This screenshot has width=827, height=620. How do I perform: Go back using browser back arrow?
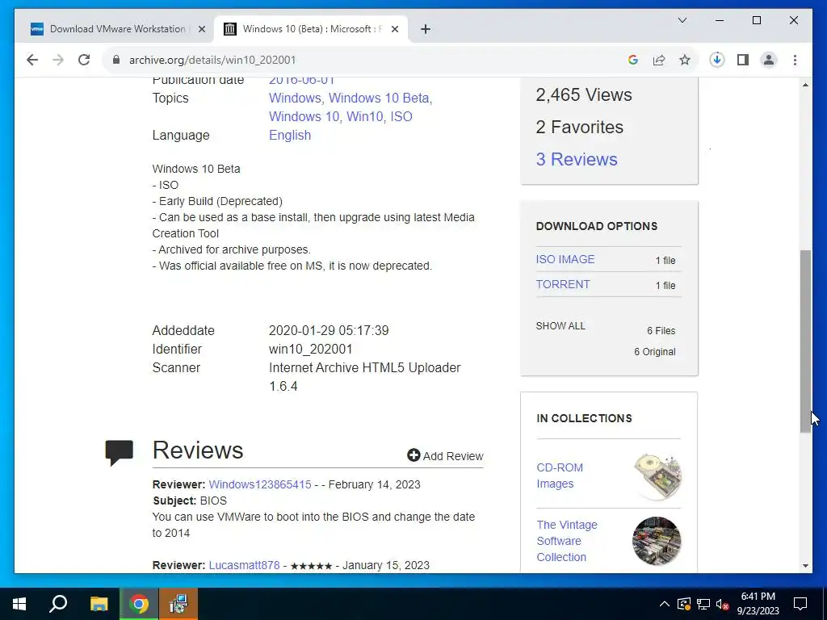(32, 60)
